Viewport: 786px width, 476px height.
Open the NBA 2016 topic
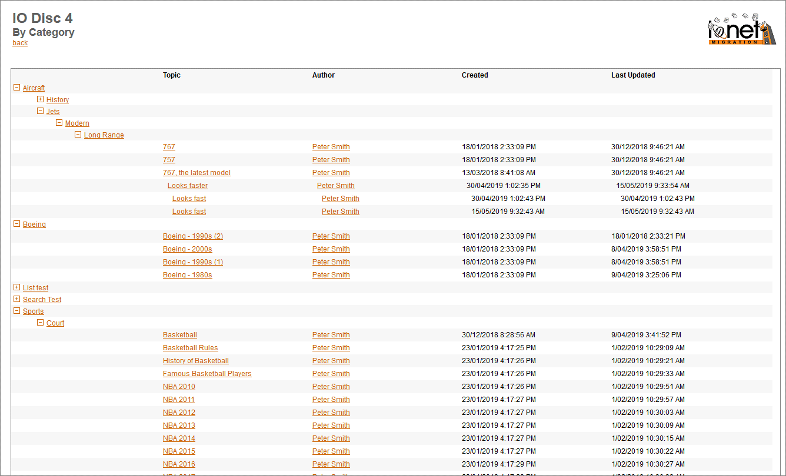(x=179, y=464)
